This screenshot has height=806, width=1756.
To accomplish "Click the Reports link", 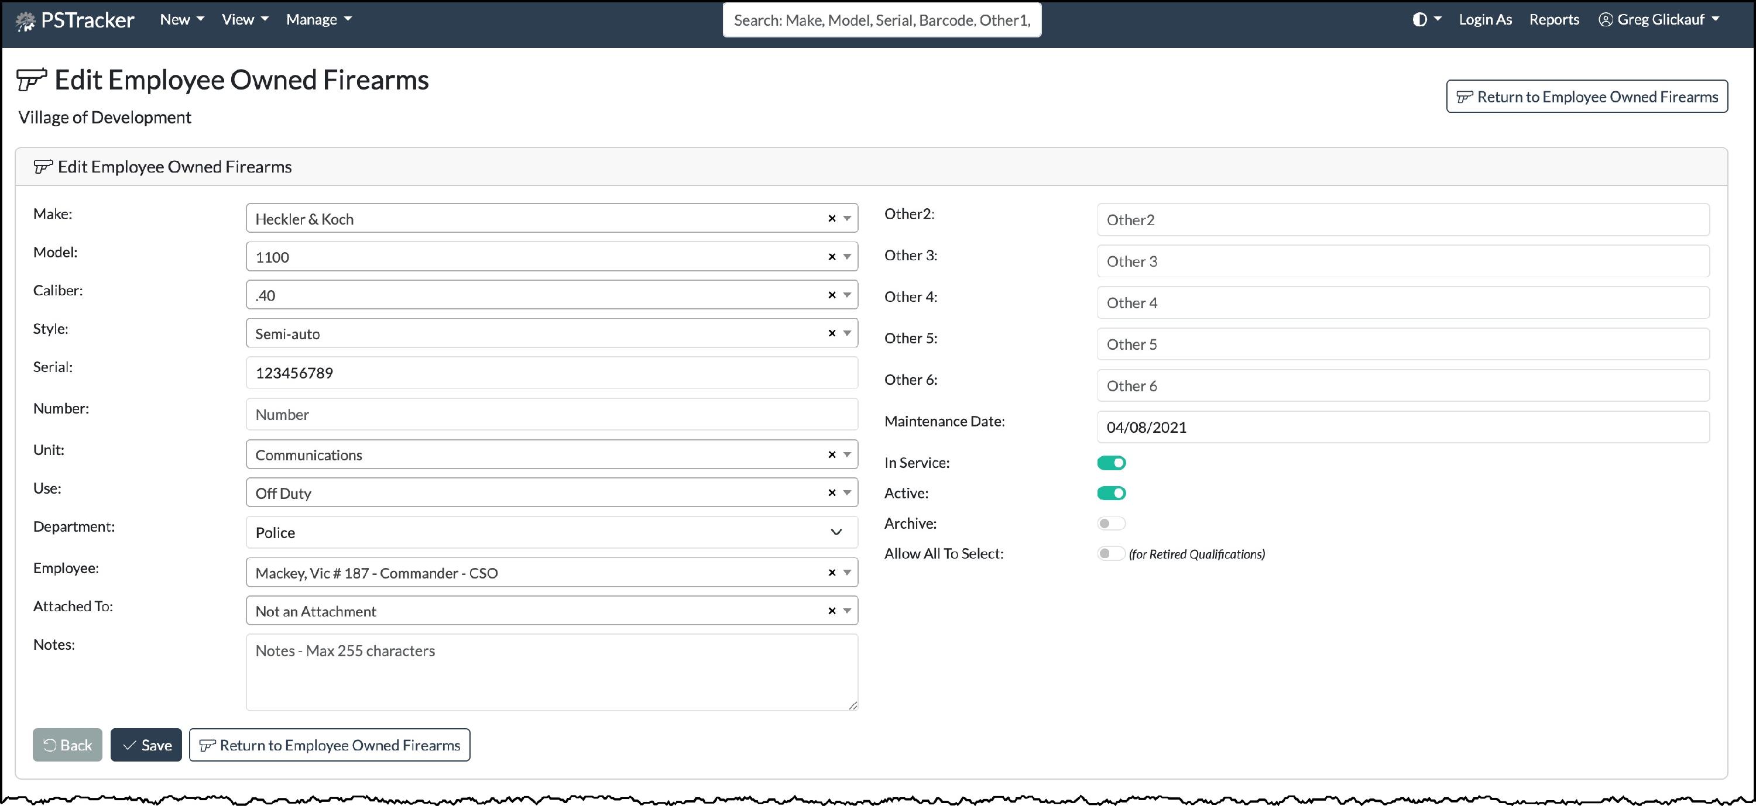I will pyautogui.click(x=1553, y=20).
